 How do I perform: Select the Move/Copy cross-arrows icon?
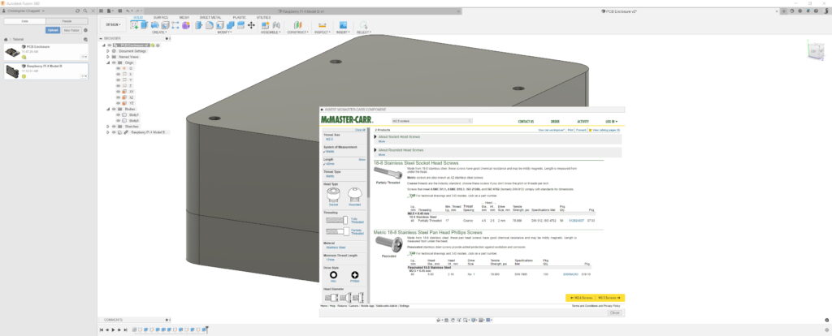pyautogui.click(x=251, y=25)
